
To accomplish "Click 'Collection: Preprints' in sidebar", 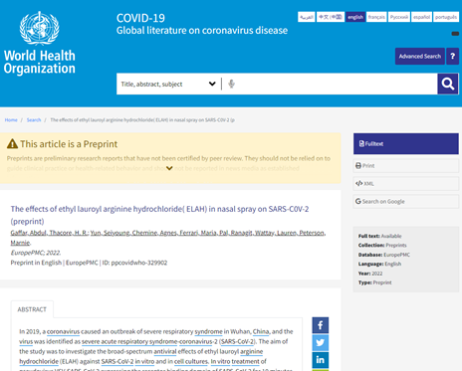I will pyautogui.click(x=382, y=246).
